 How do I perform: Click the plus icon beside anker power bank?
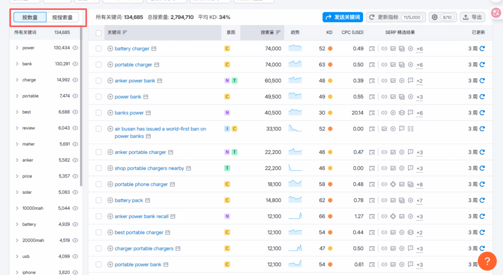click(110, 81)
